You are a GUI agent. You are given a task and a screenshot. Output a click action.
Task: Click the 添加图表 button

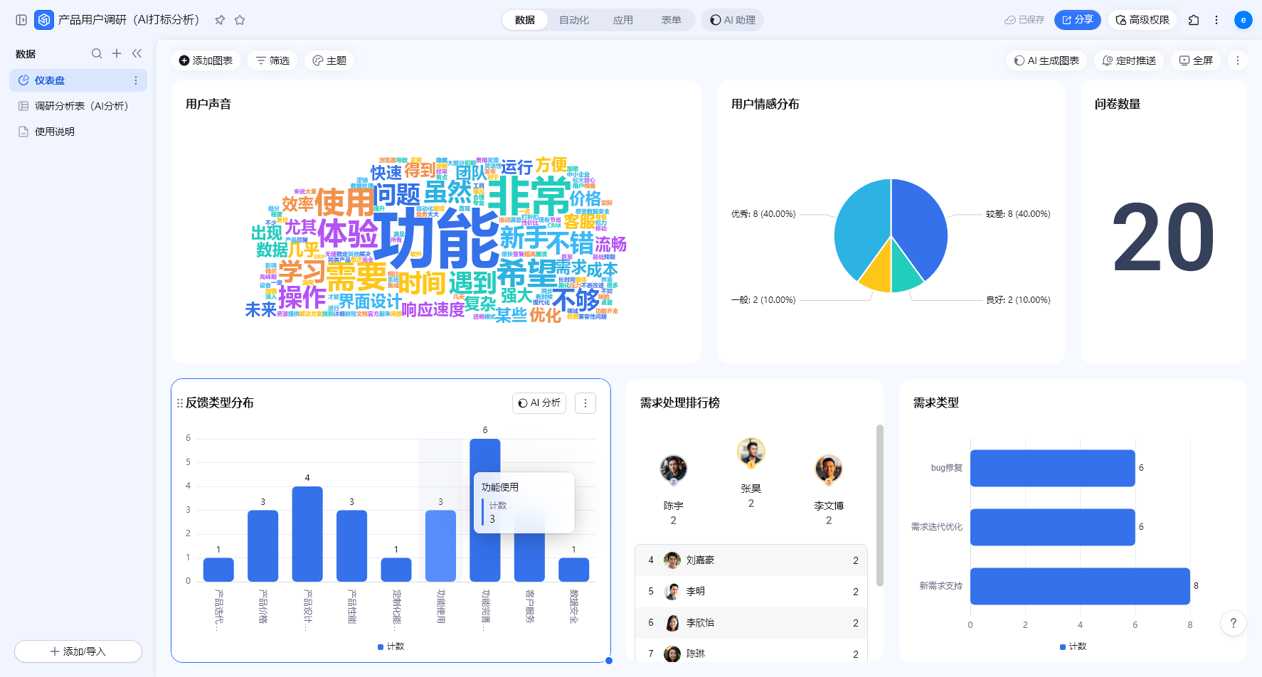click(x=206, y=60)
